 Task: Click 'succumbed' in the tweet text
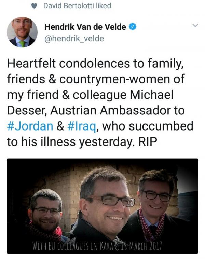click(161, 126)
